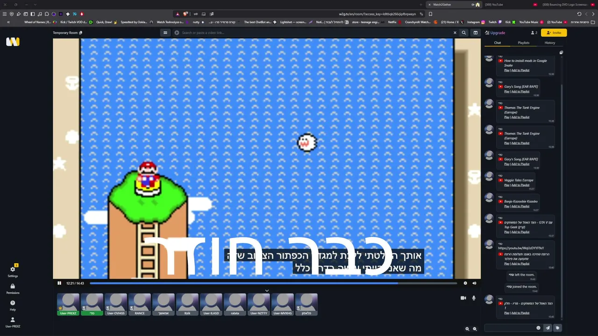598x336 pixels.
Task: Switch to the Chat tab
Action: point(498,43)
